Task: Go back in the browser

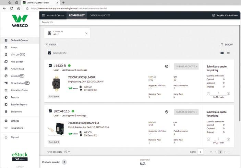Action: [x=4, y=8]
